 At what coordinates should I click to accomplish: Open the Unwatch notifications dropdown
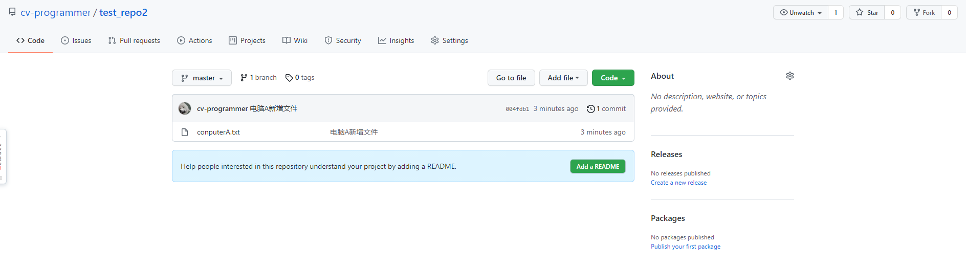click(801, 12)
